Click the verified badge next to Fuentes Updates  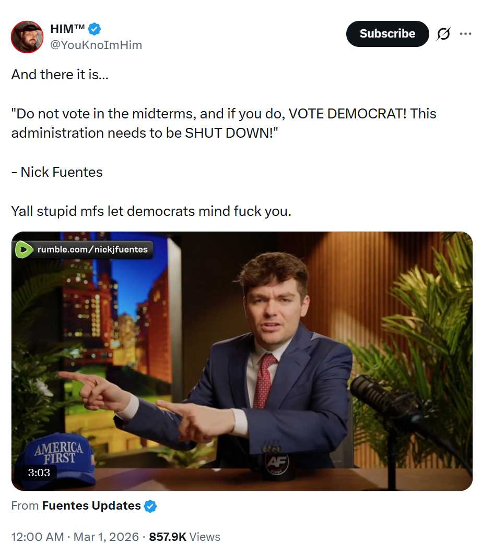pos(150,506)
